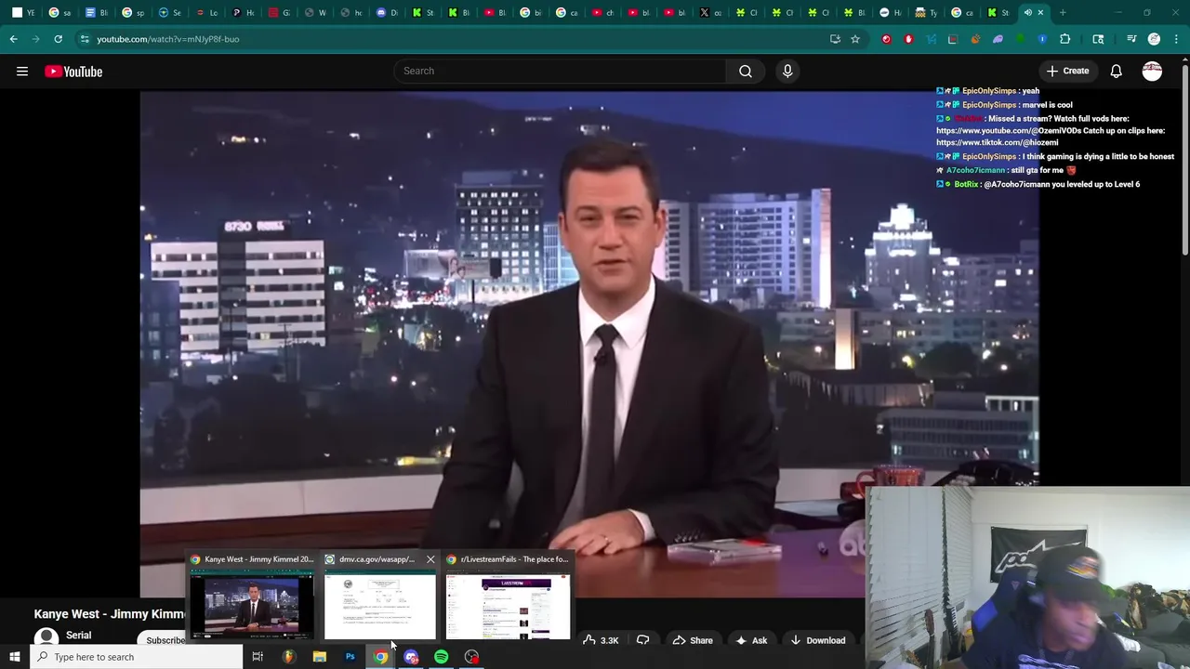Screen dimensions: 1190x669
Task: Close the dmv.ca.gov preview window
Action: [430, 559]
